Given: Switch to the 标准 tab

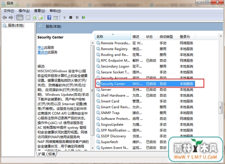Looking at the screenshot, I should 52,154.
